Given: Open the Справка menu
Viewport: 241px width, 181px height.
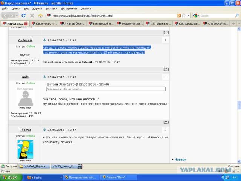Looking at the screenshot, I should coord(85,9).
